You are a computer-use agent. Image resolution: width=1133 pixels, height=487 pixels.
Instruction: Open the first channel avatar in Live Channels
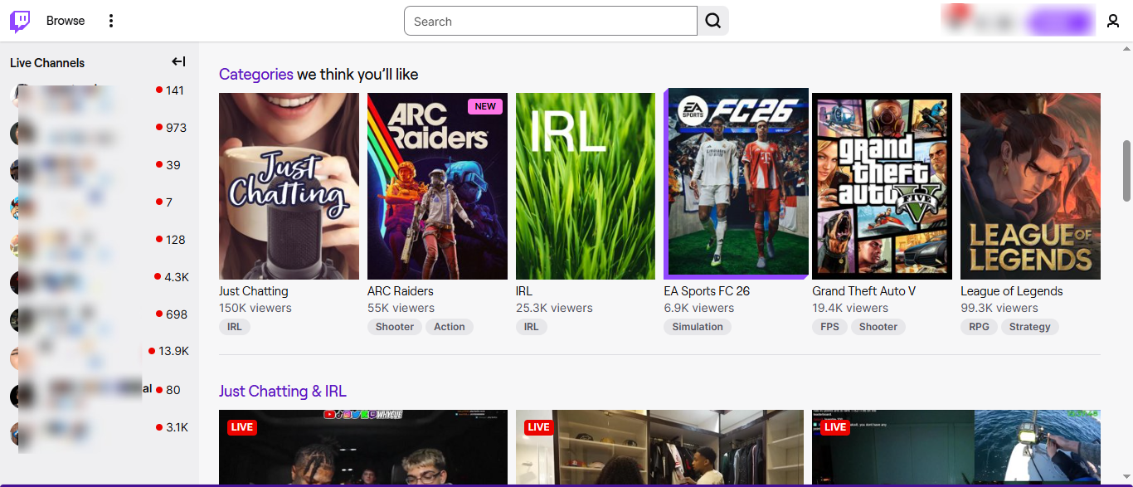[x=21, y=95]
